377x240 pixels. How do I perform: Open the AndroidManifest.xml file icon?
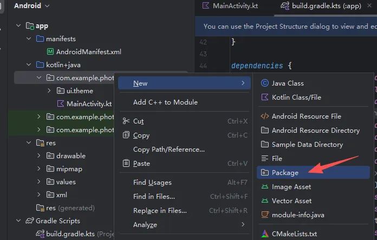[50, 51]
